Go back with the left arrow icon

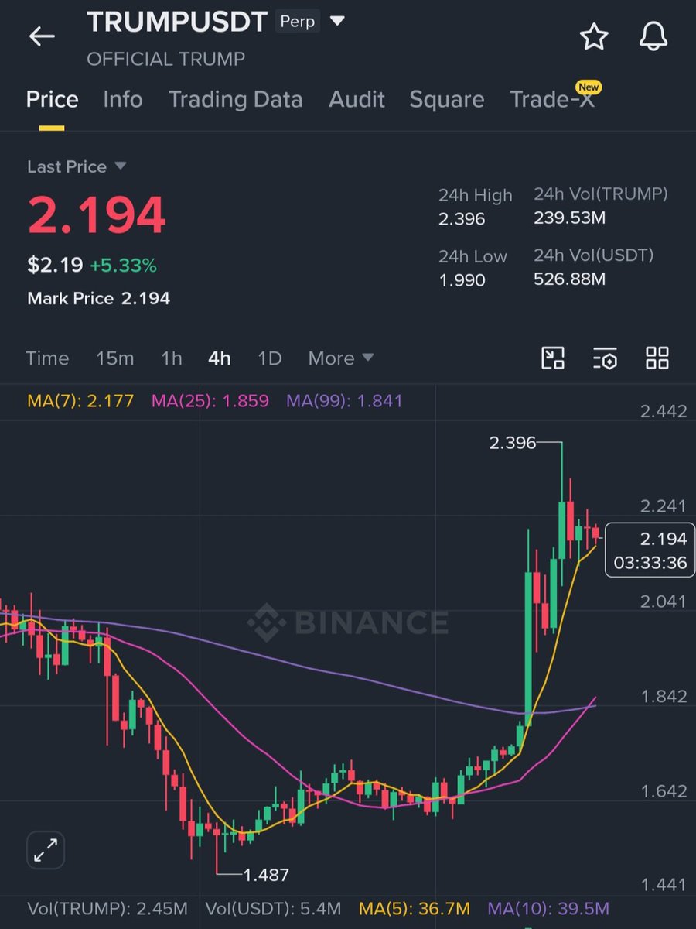click(x=42, y=36)
